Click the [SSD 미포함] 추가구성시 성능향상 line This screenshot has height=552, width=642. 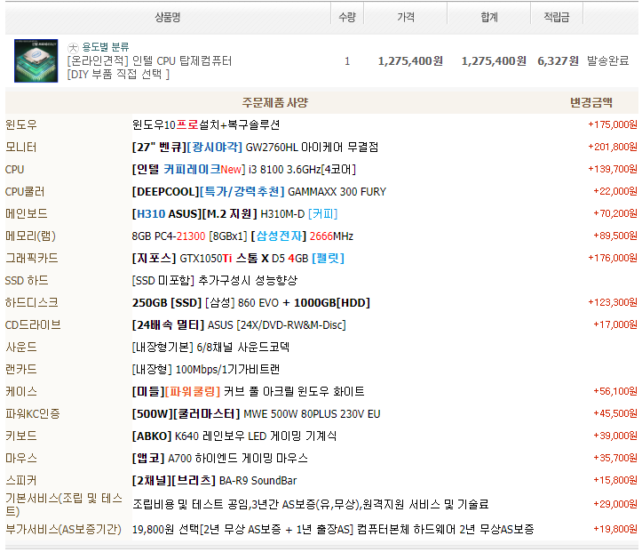point(215,281)
